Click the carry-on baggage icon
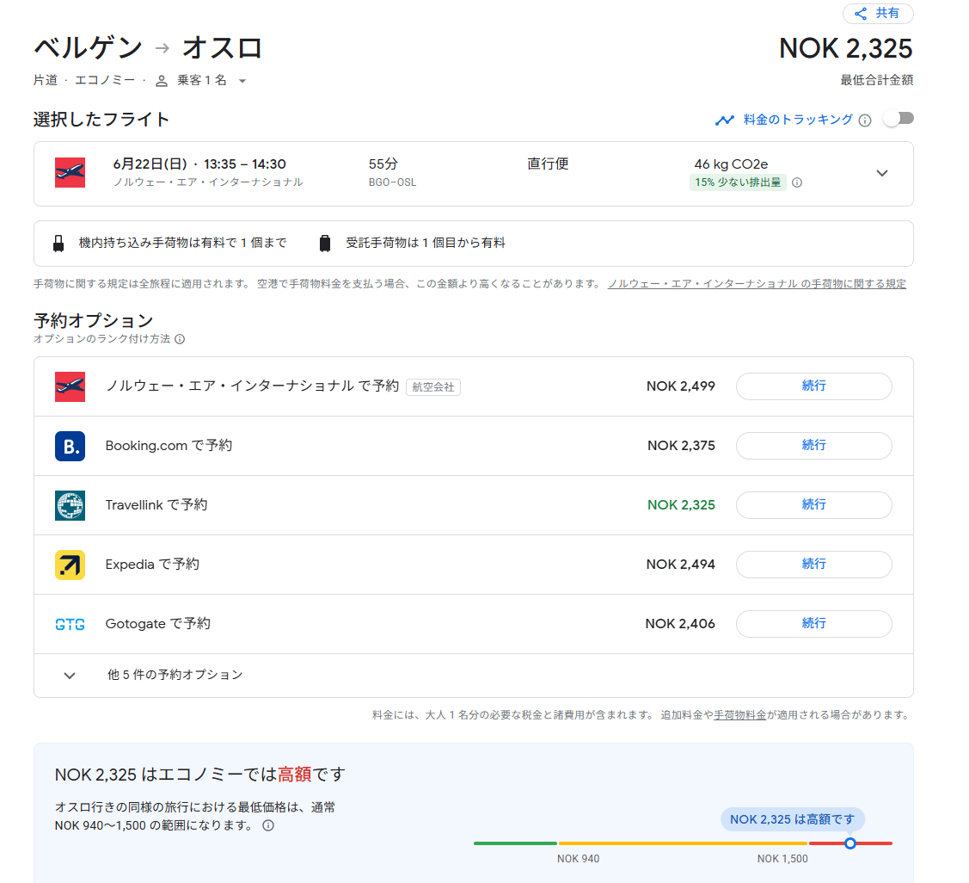Screen dimensions: 969x883 coord(59,244)
